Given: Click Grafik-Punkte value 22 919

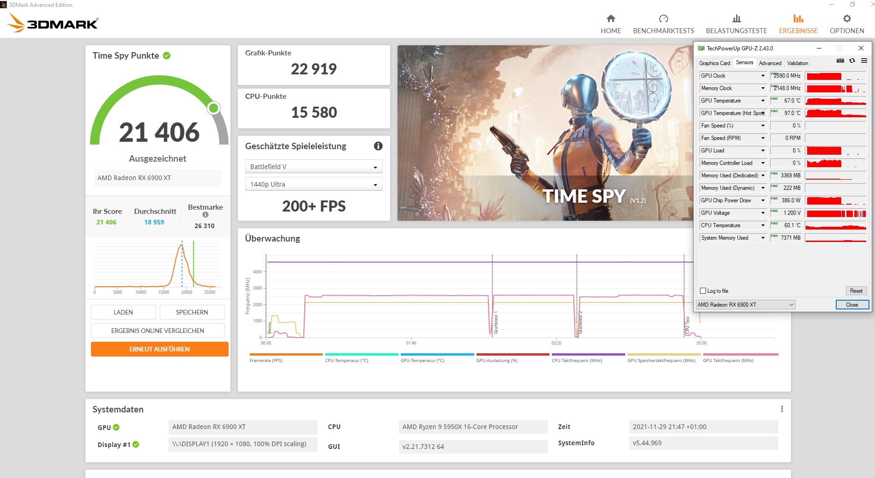Looking at the screenshot, I should click(x=314, y=69).
